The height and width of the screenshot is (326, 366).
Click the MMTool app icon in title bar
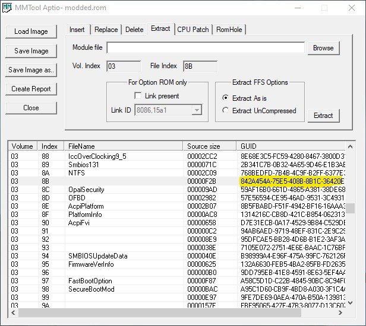point(7,8)
